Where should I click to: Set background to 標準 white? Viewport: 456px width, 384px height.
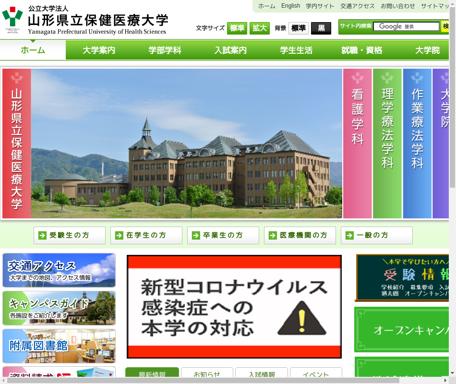pyautogui.click(x=298, y=28)
